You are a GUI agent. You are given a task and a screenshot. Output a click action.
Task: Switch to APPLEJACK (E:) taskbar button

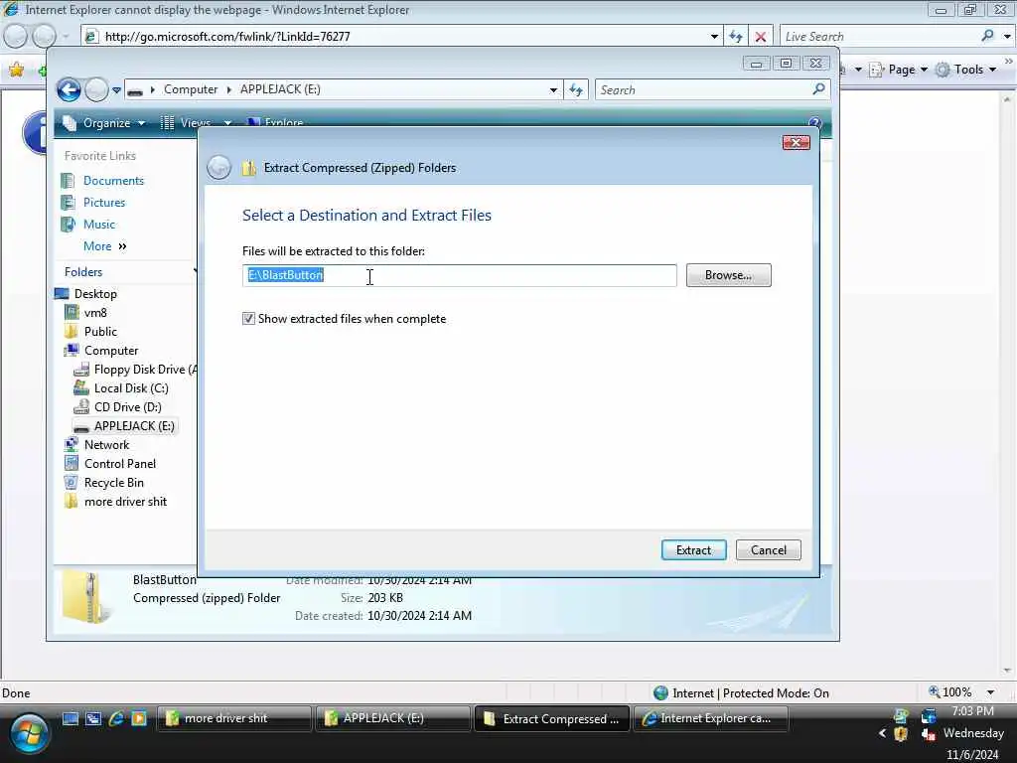pyautogui.click(x=392, y=718)
